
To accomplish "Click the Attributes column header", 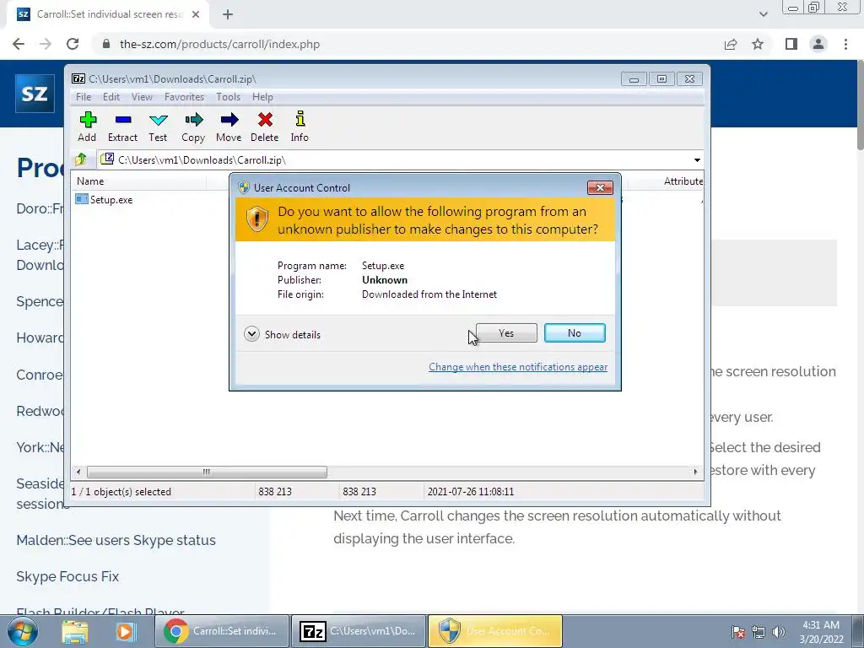I will (683, 181).
